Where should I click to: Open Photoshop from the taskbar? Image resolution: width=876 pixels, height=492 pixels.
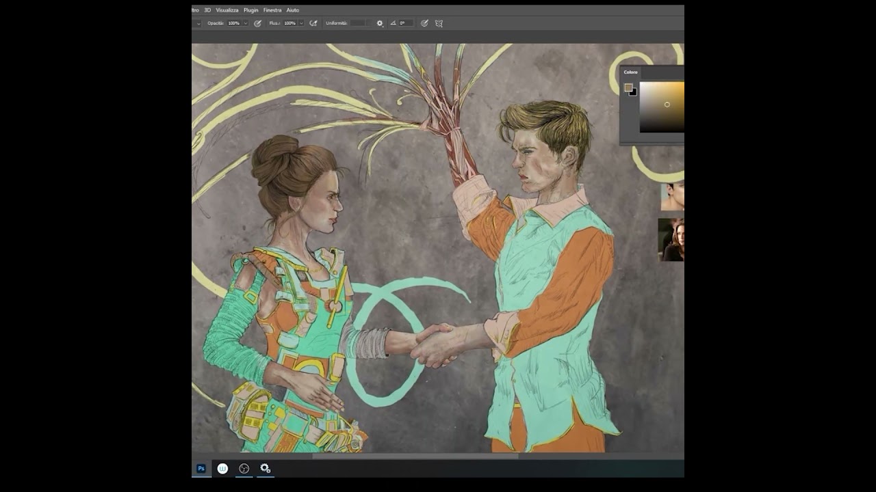click(x=201, y=468)
